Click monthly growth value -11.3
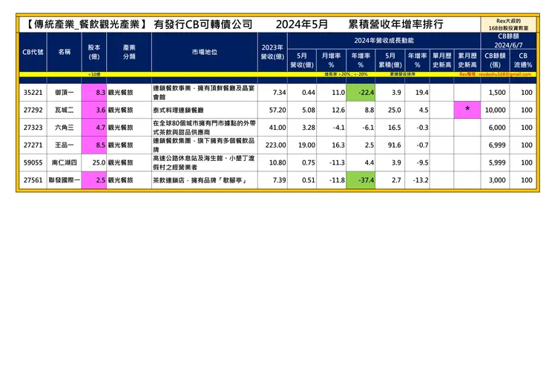Screen dimensions: 549x388 tap(337, 162)
